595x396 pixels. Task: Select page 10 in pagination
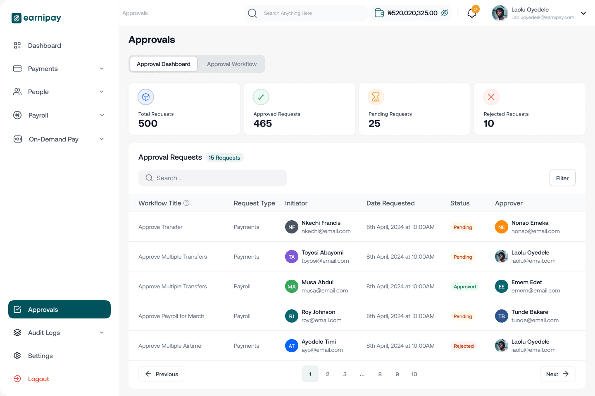click(x=414, y=374)
